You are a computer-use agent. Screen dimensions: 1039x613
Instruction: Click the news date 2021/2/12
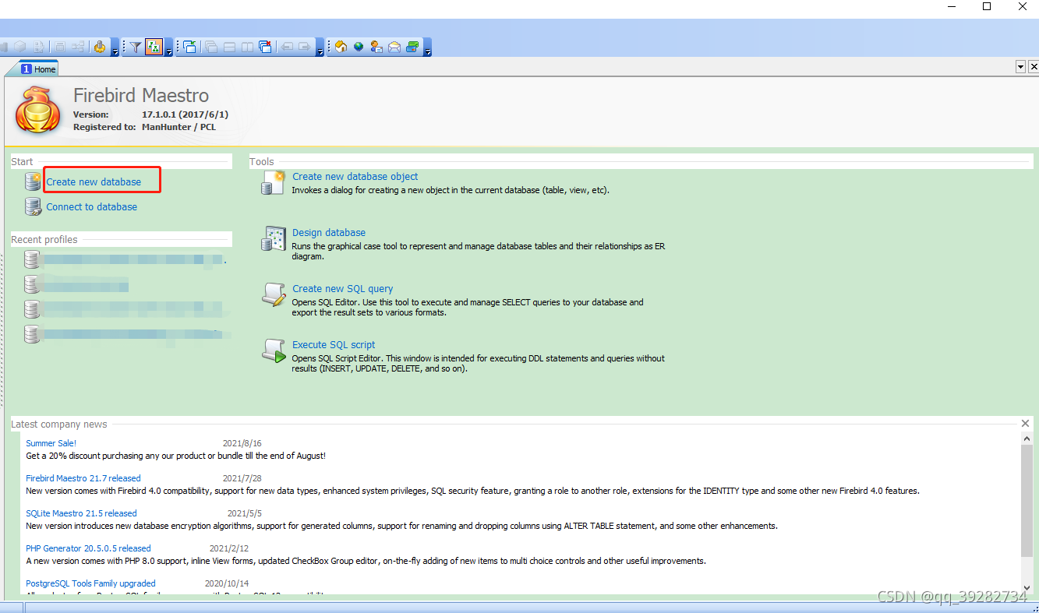tap(229, 548)
